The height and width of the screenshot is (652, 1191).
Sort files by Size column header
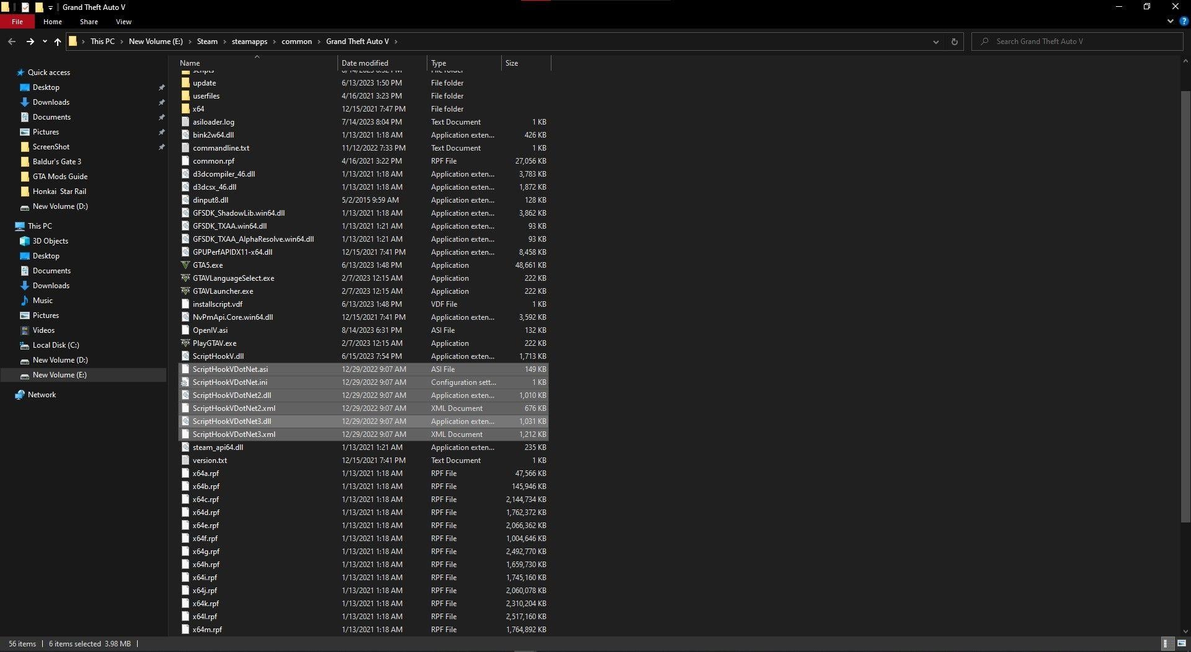coord(512,63)
